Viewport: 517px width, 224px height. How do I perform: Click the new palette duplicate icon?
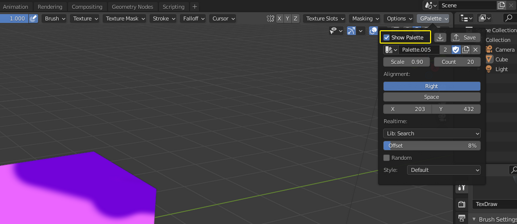(466, 50)
